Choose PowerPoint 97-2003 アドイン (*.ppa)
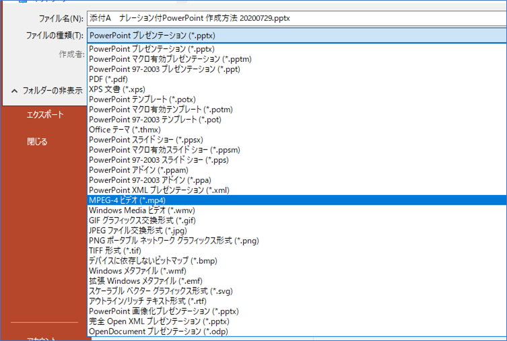Viewport: 507px width, 341px height. tap(297, 180)
